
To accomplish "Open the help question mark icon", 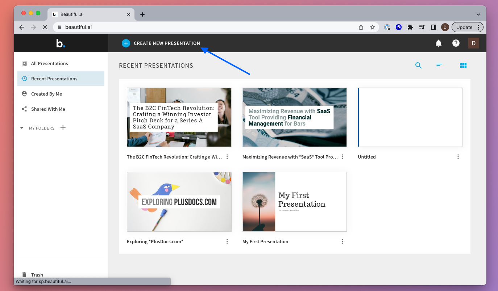I will [x=456, y=43].
